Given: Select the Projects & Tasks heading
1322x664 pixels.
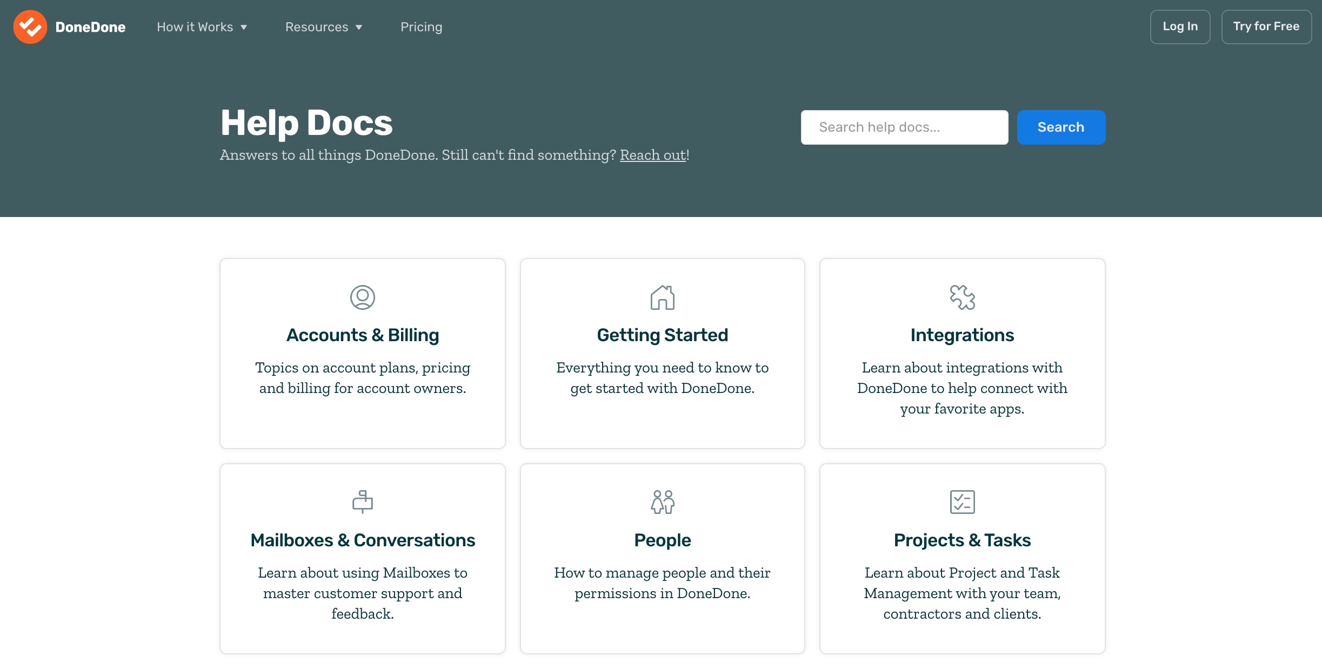Looking at the screenshot, I should point(962,540).
